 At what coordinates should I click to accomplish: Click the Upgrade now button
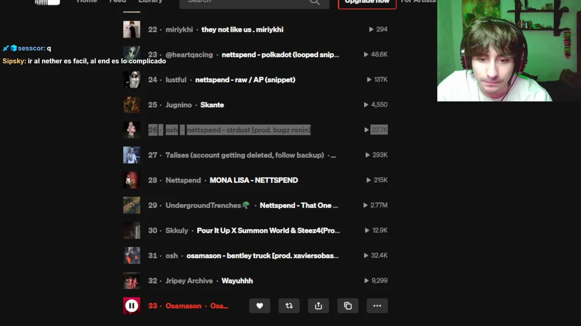point(367,4)
